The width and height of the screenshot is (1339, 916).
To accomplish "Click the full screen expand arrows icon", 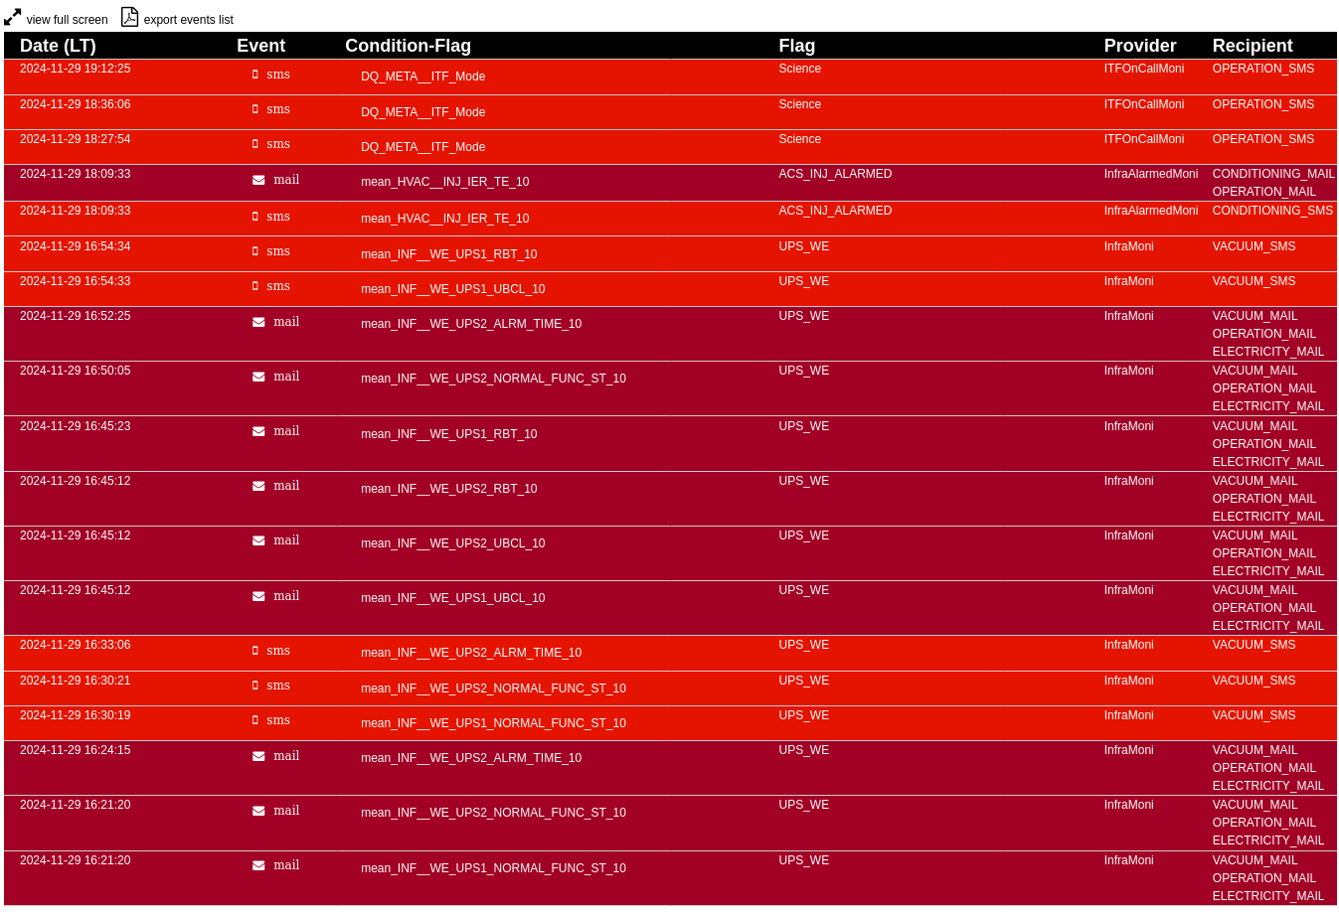I will (x=12, y=17).
